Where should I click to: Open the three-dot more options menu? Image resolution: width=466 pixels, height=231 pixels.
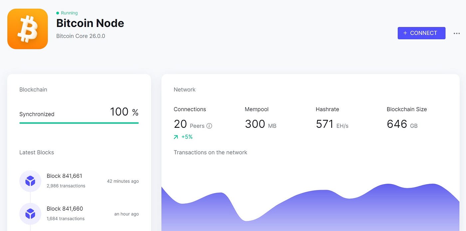(x=457, y=33)
